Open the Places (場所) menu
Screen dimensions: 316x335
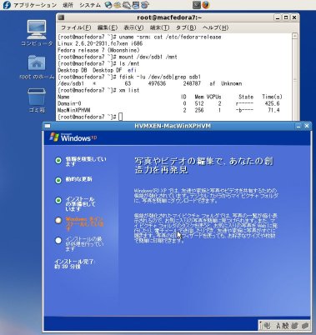pyautogui.click(x=68, y=5)
